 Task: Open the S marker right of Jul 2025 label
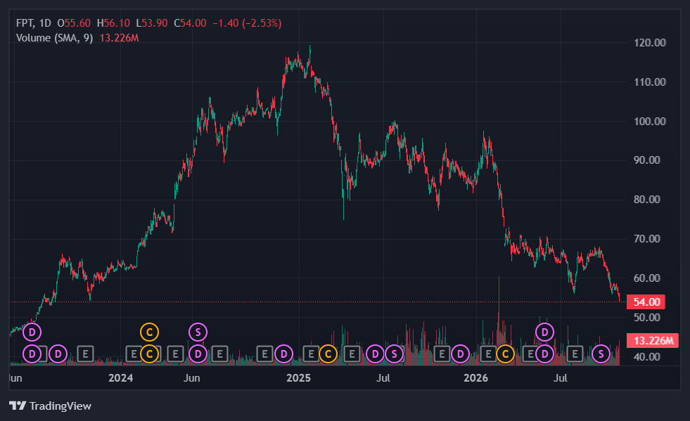(x=395, y=354)
